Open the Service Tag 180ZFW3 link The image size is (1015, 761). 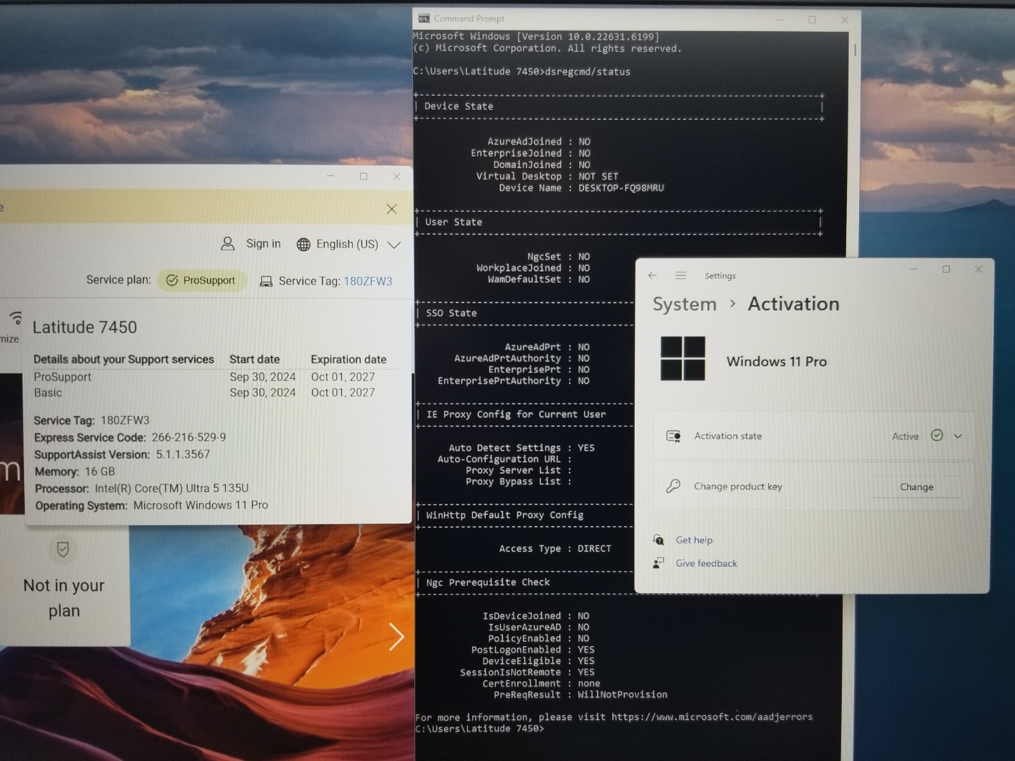(x=368, y=281)
